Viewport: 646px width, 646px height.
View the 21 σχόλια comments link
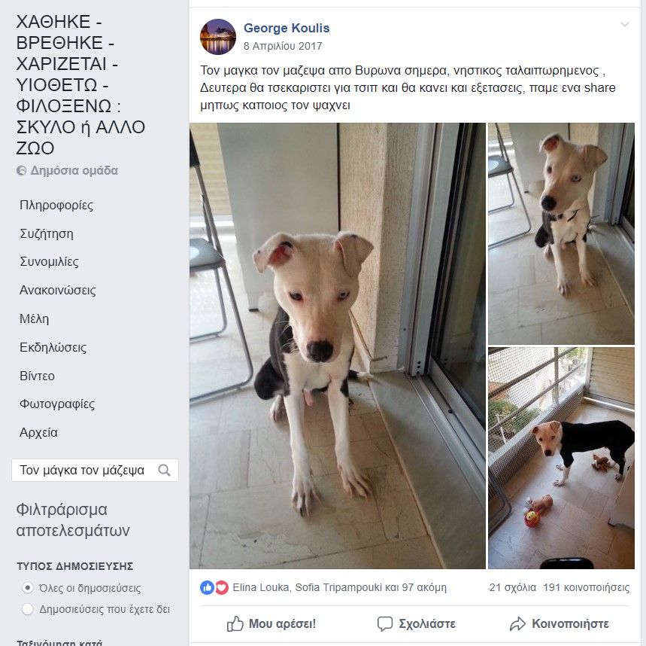point(513,587)
